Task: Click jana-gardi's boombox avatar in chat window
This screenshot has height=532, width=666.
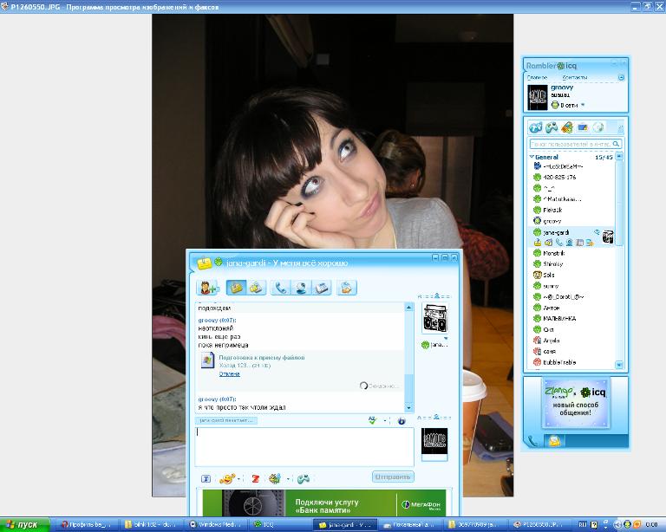Action: click(435, 319)
